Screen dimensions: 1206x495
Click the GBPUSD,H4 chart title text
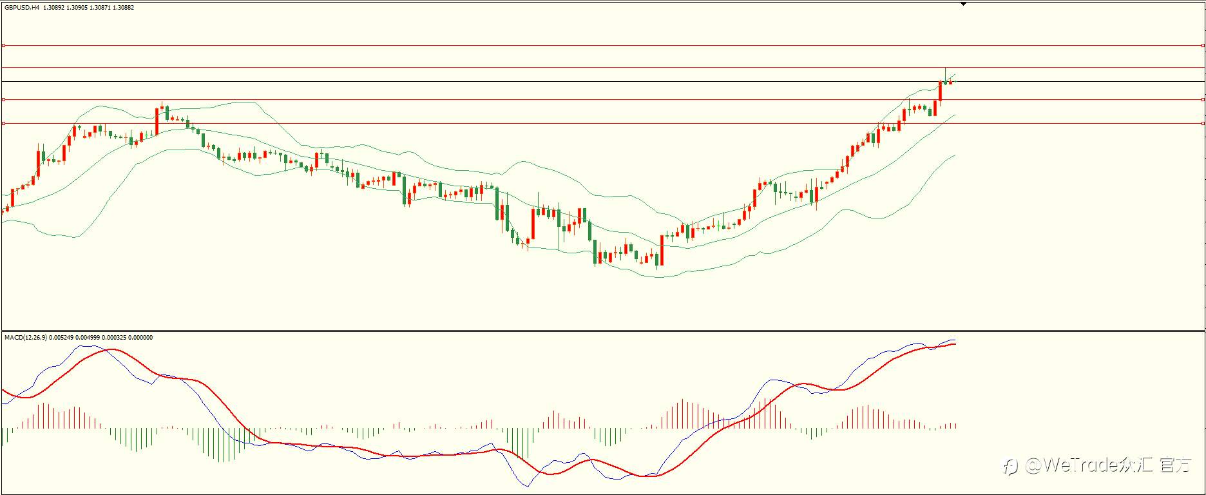(x=22, y=8)
